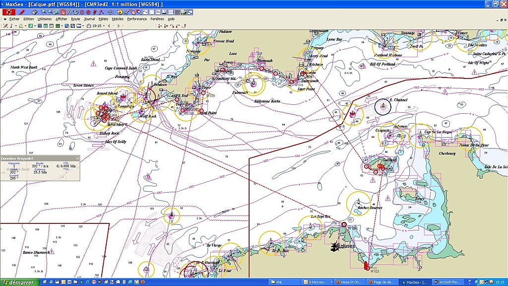
Task: Click the red mobile minus icon at toolbar right
Action: (160, 26)
